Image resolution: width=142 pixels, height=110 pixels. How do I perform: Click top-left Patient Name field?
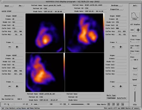point(54,5)
